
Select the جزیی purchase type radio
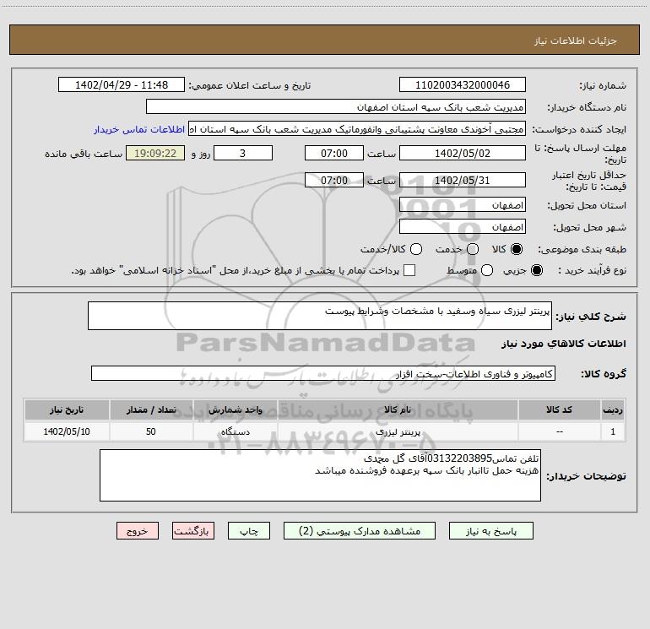click(536, 270)
